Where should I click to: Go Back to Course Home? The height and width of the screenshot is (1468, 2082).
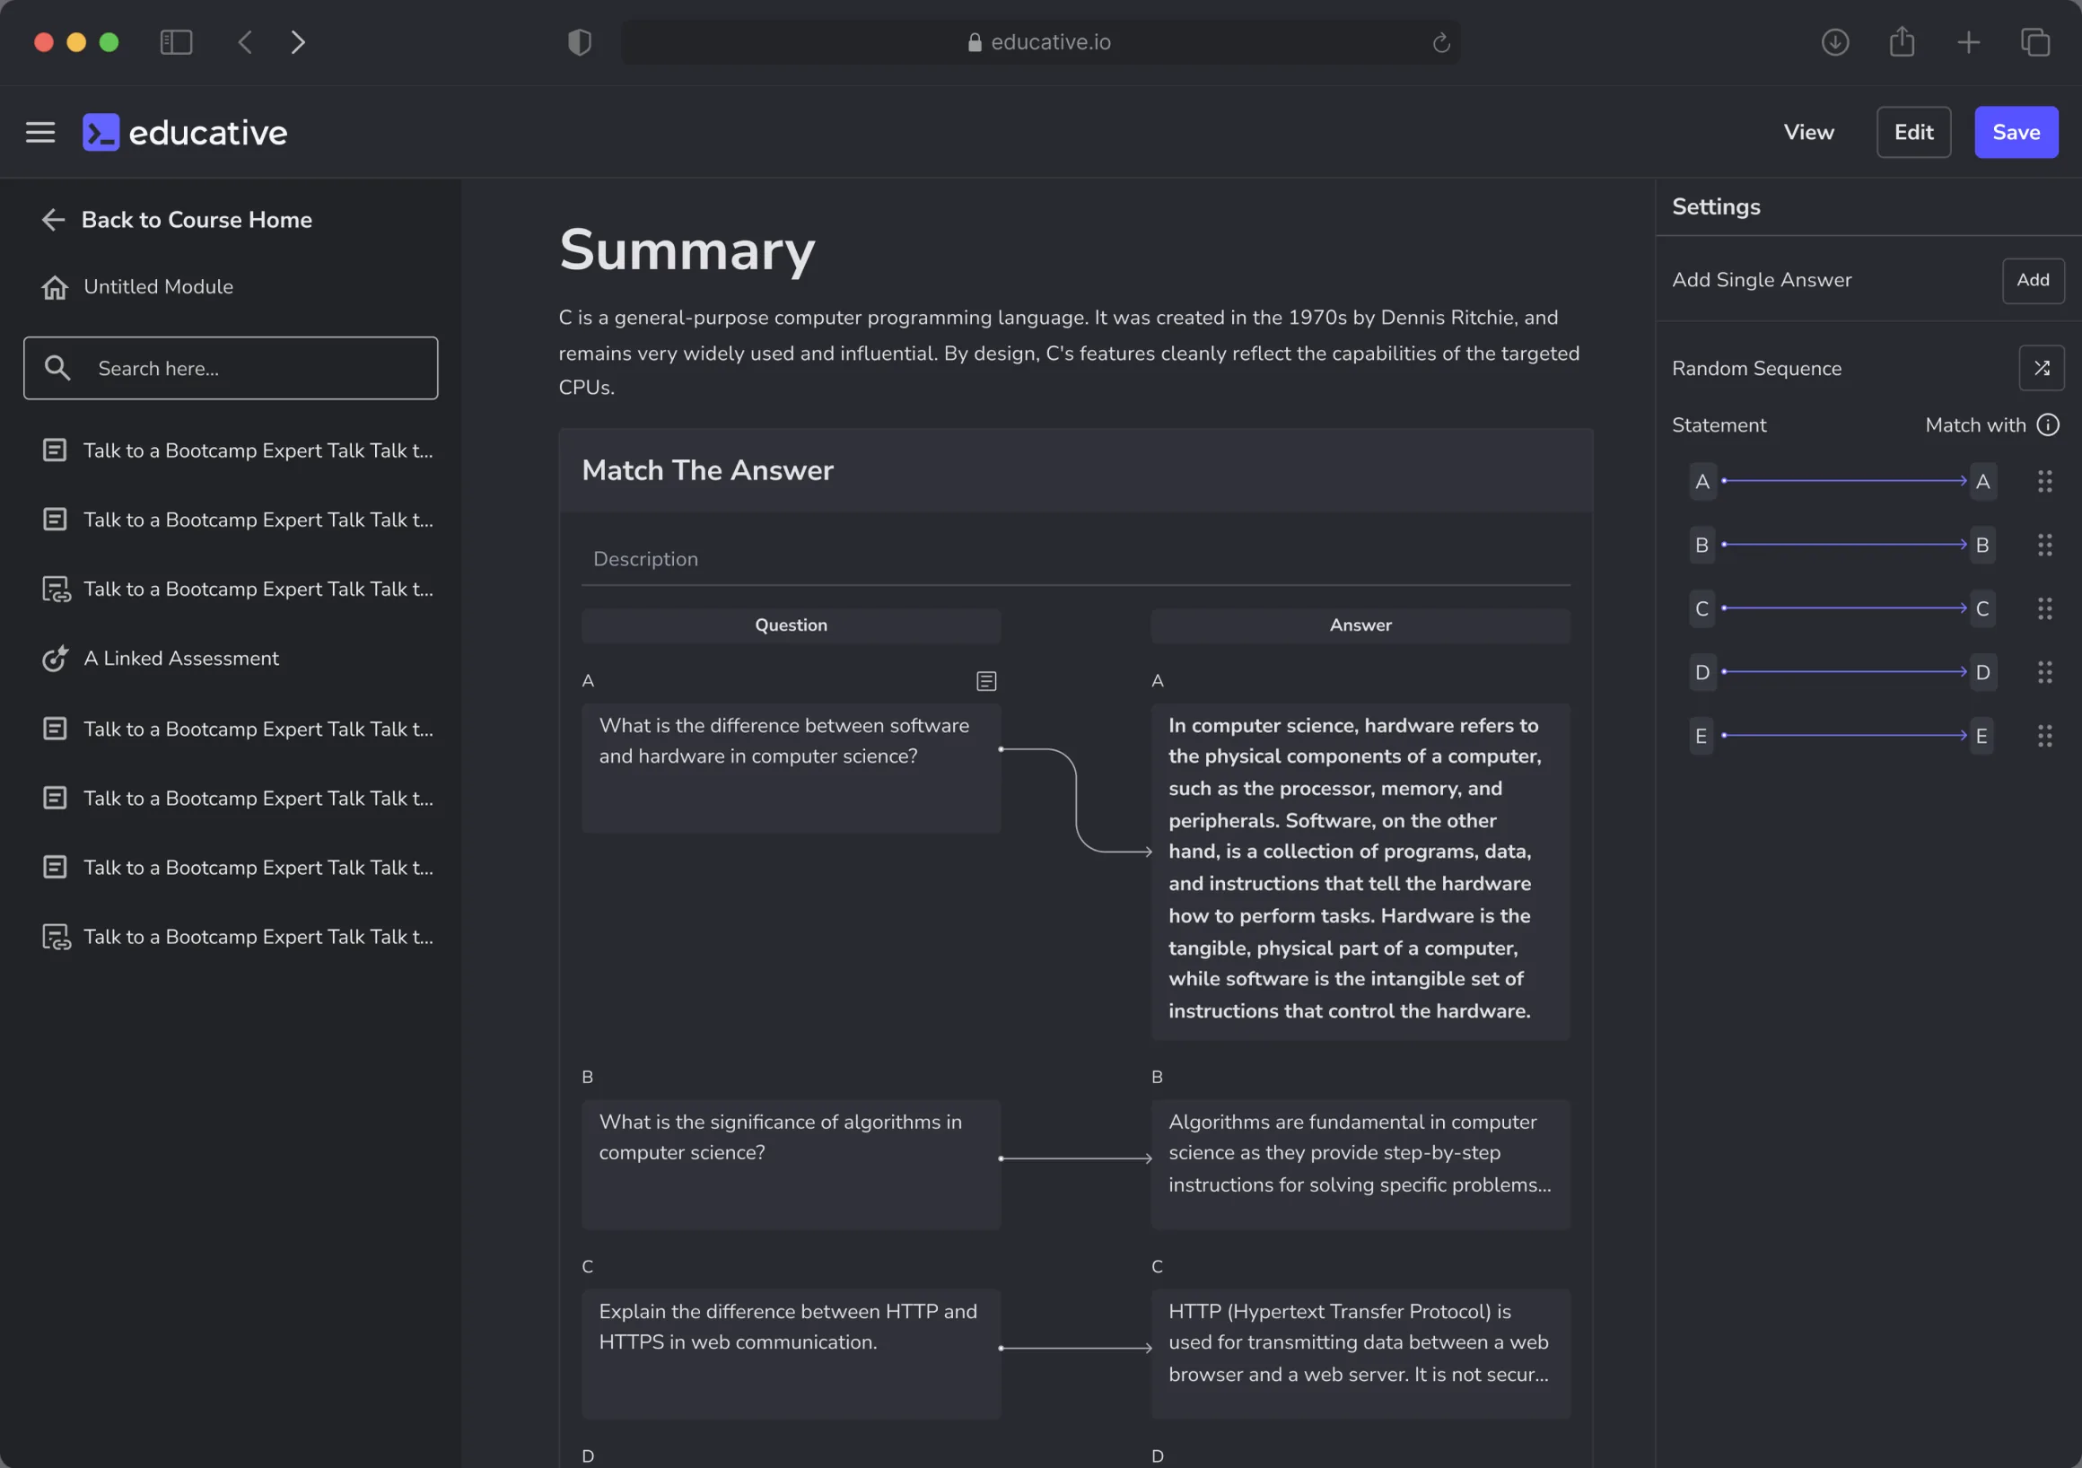click(177, 221)
